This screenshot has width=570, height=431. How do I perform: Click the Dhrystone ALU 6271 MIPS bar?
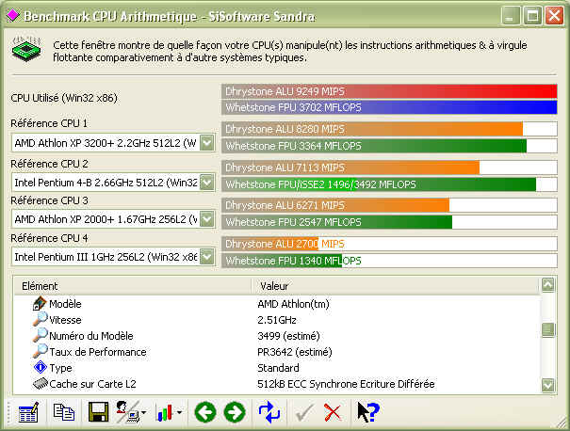click(x=389, y=205)
